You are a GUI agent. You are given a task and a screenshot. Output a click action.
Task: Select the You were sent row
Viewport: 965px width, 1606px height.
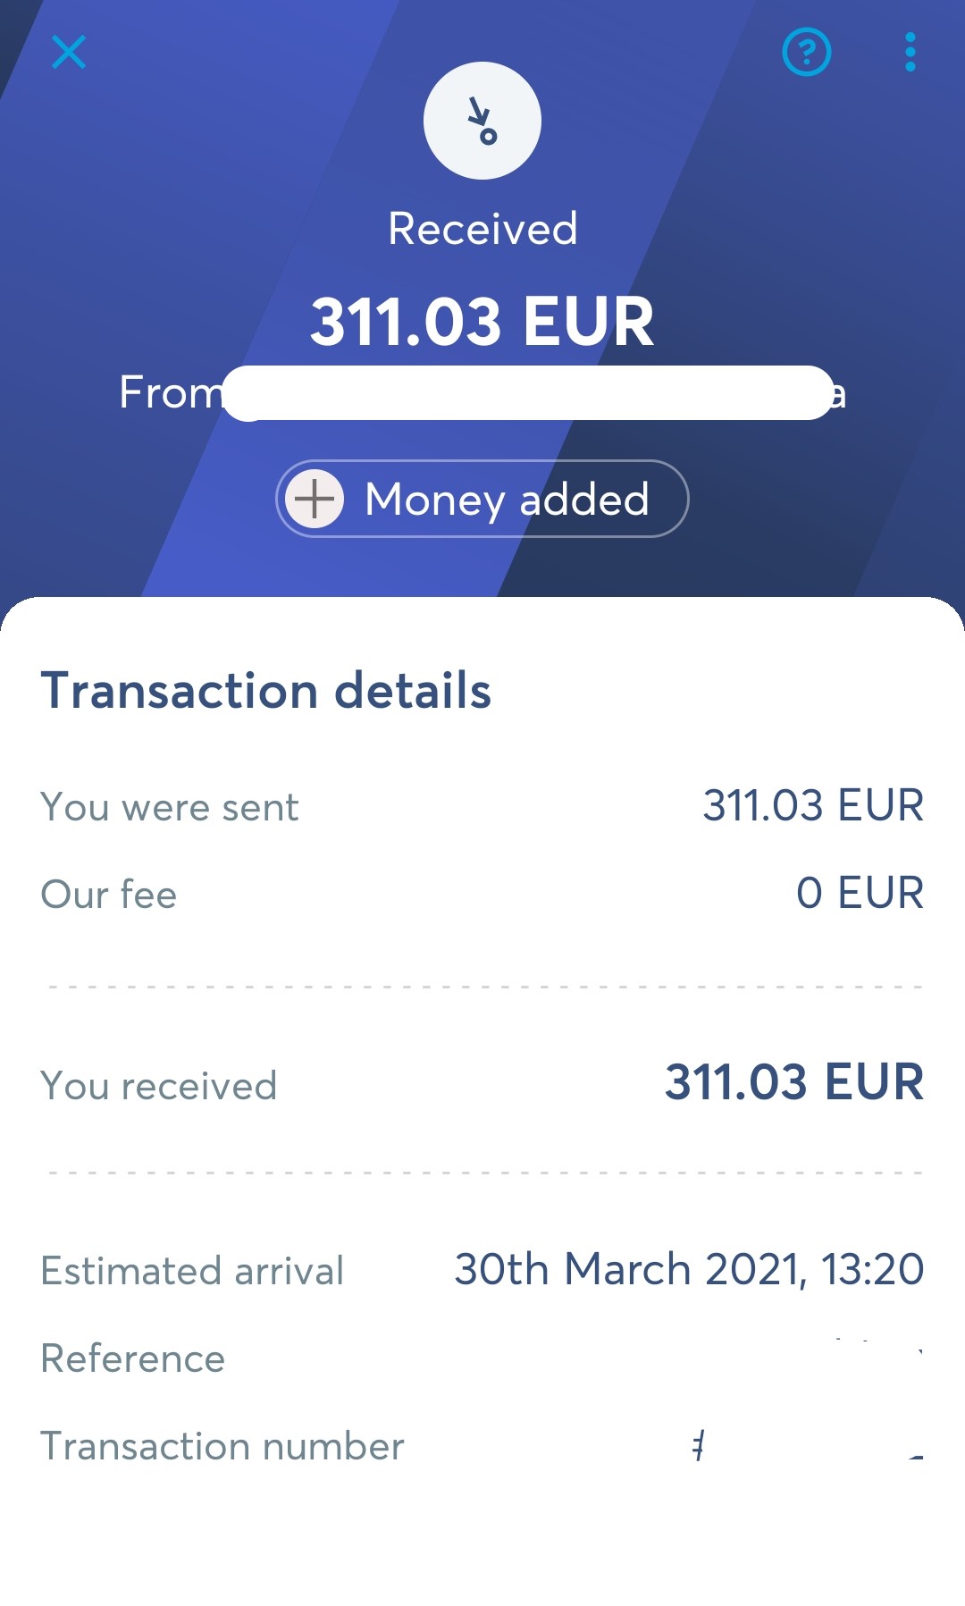click(482, 806)
